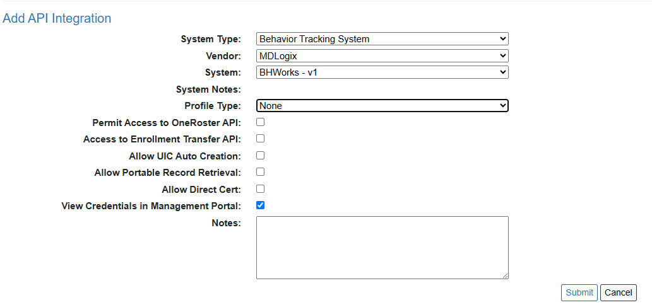Click the Profile Type label text
This screenshot has height=305, width=652.
(x=212, y=106)
